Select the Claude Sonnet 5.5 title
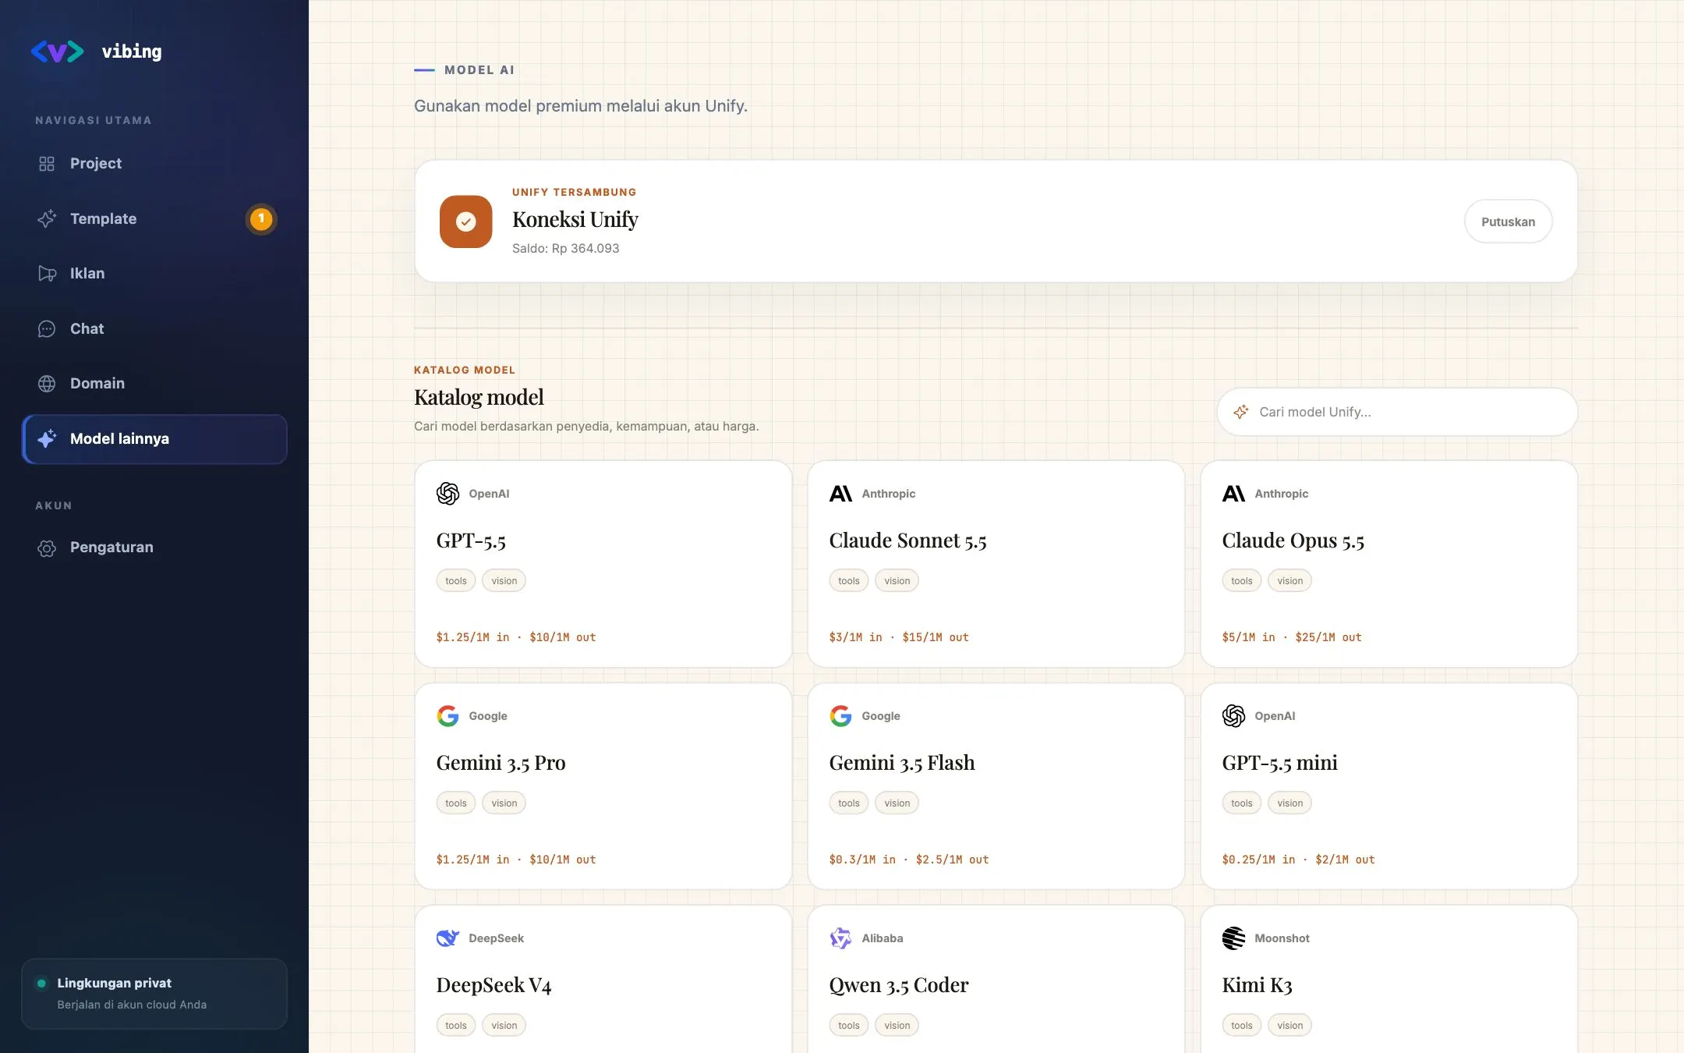 (907, 541)
